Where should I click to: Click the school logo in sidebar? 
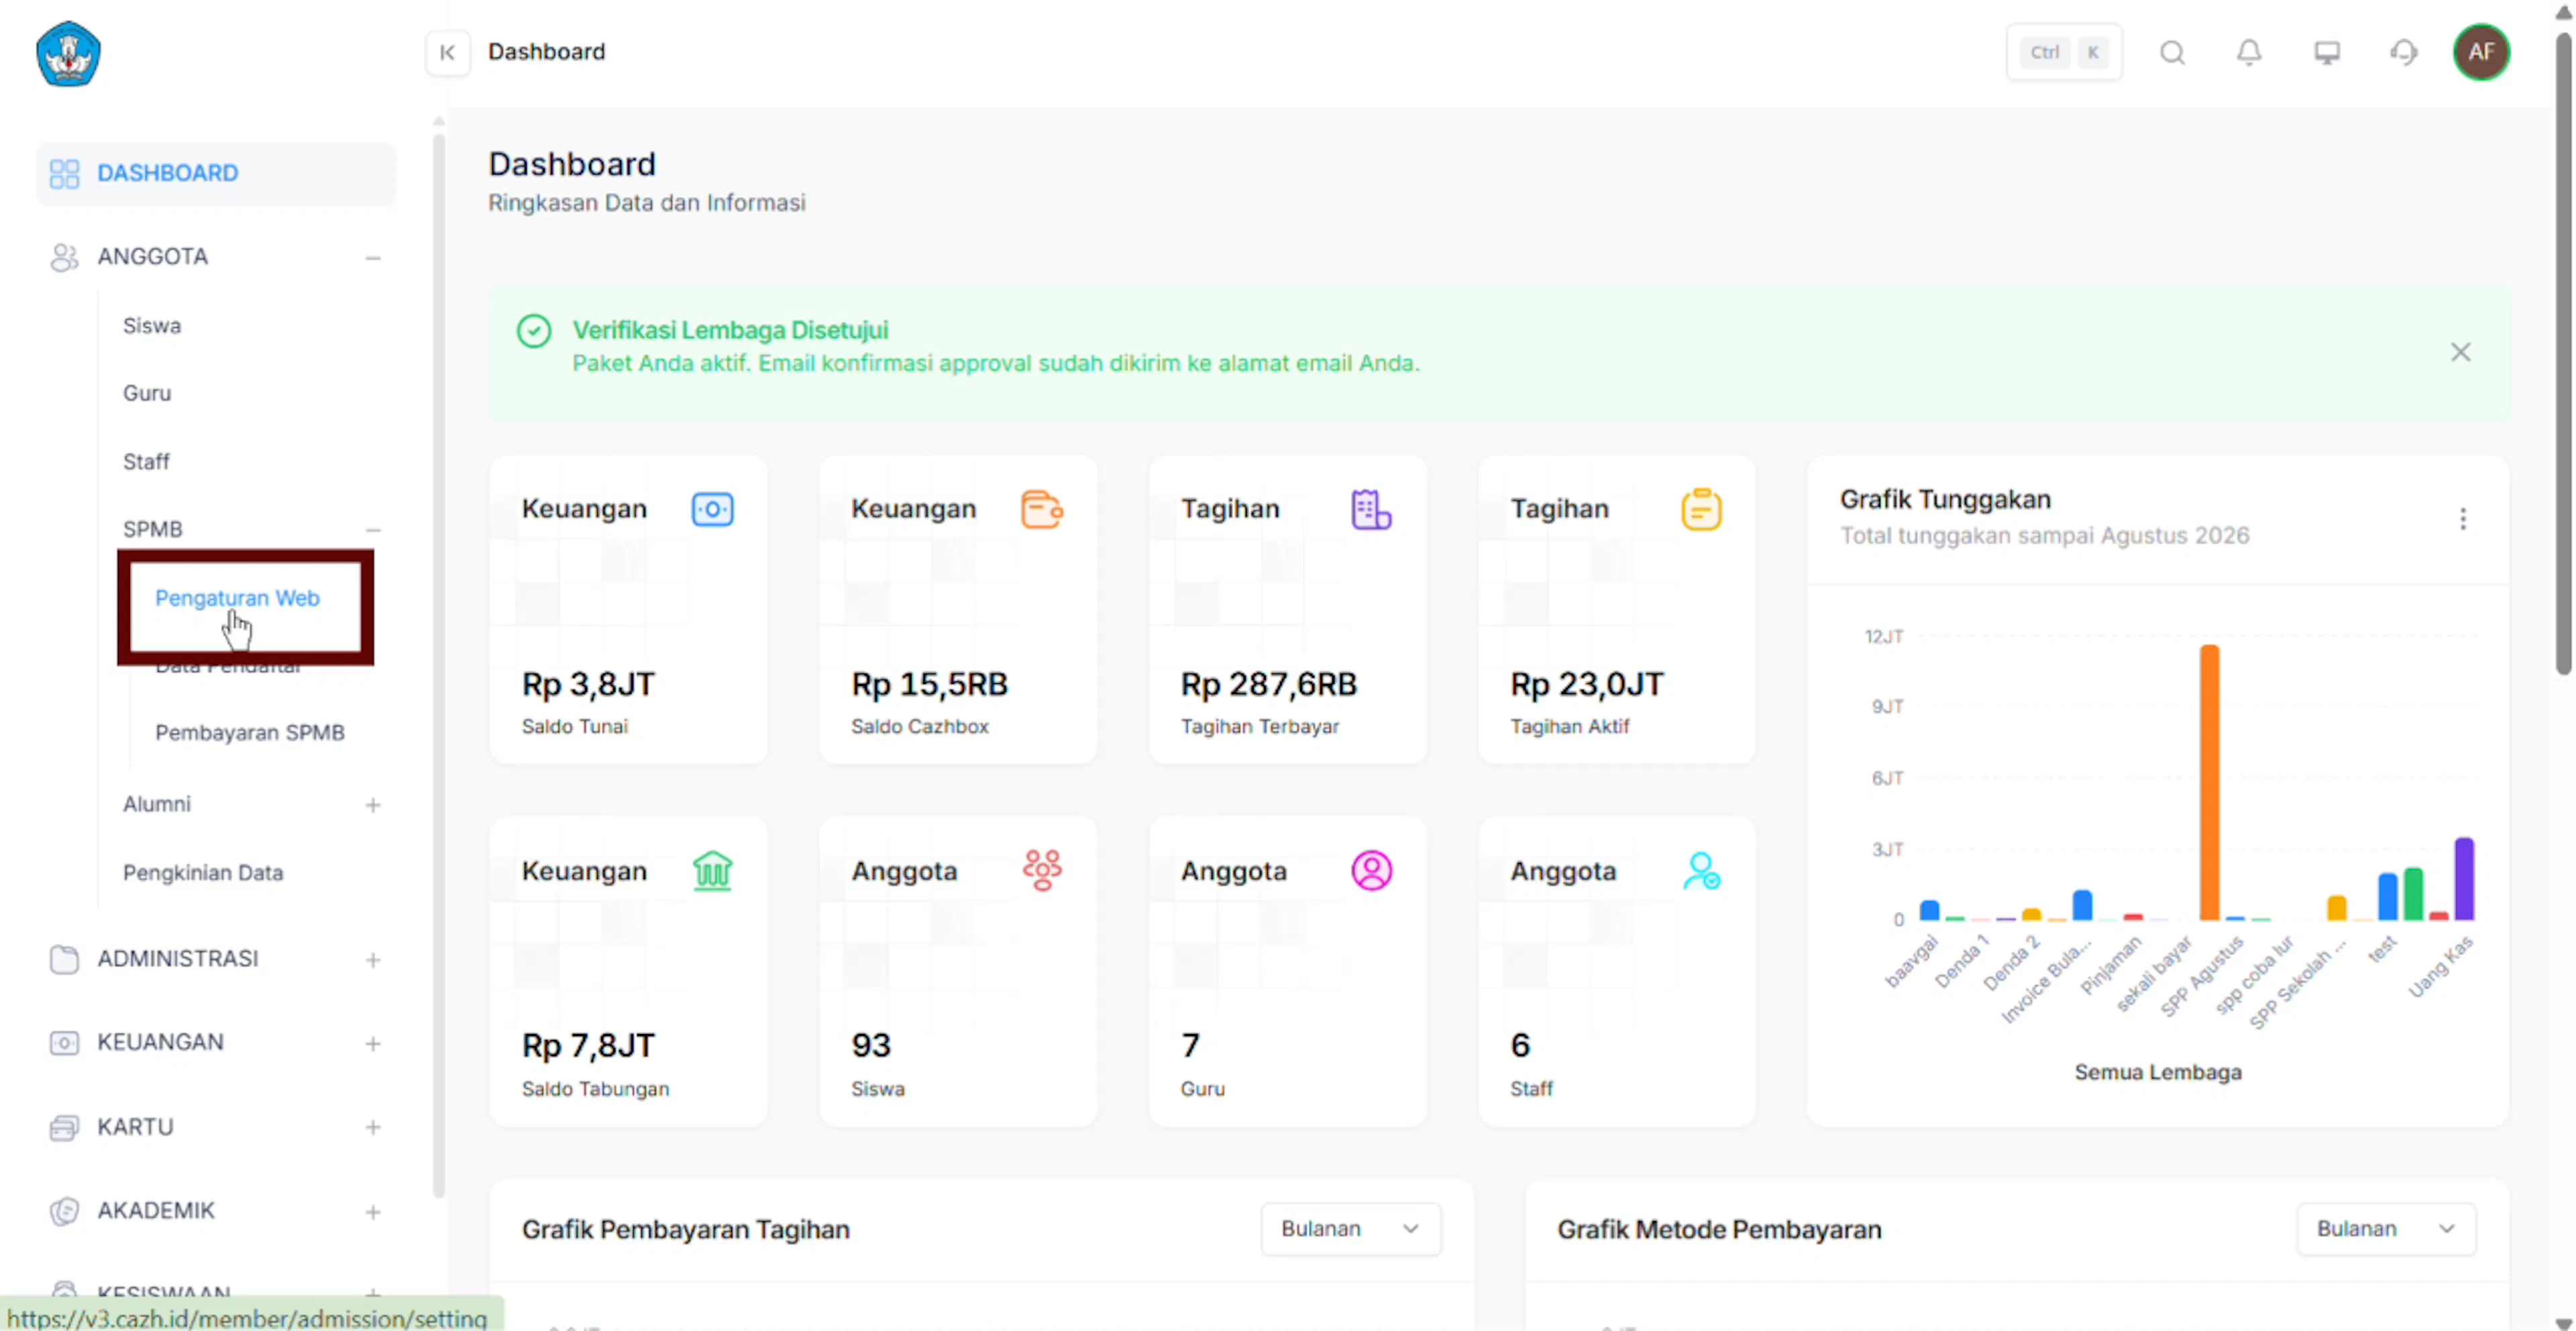pos(68,54)
